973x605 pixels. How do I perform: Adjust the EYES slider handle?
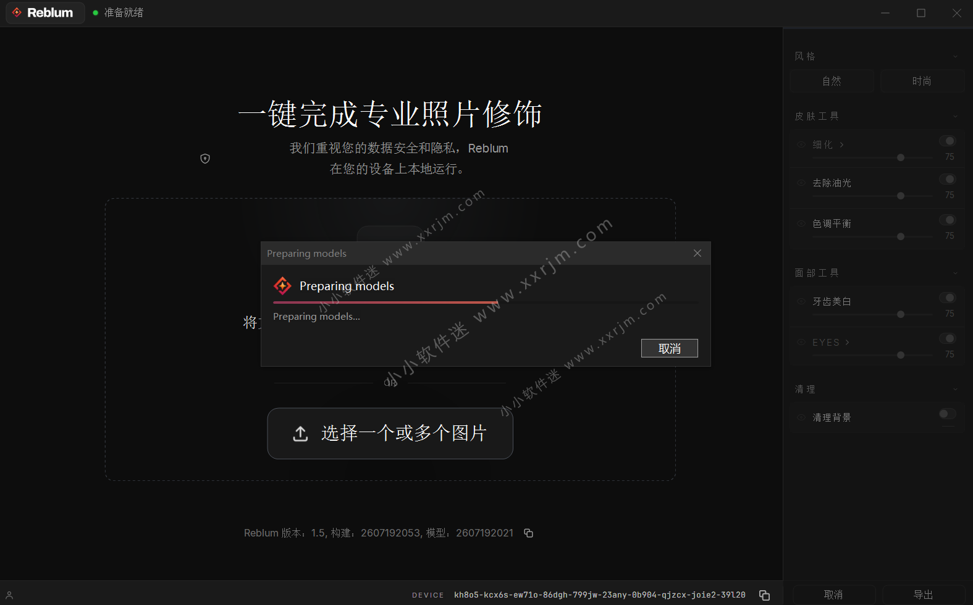tap(901, 355)
